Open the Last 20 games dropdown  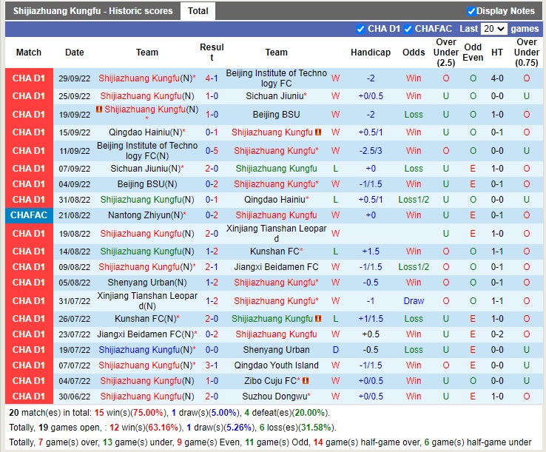[493, 29]
